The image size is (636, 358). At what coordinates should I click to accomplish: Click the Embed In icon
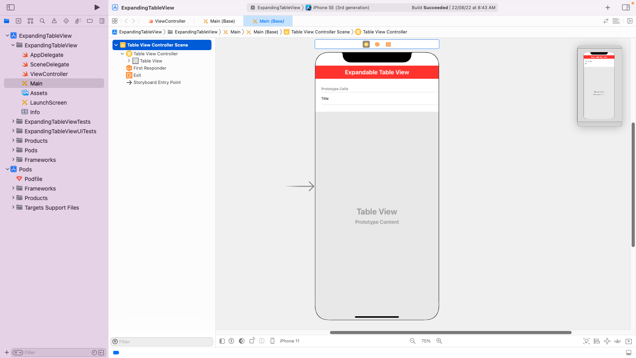(x=629, y=341)
